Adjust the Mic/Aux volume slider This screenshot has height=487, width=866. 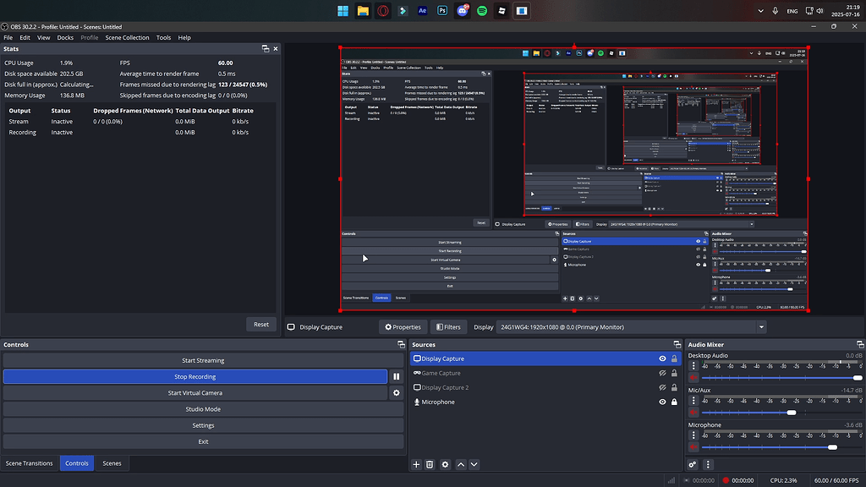(x=781, y=413)
